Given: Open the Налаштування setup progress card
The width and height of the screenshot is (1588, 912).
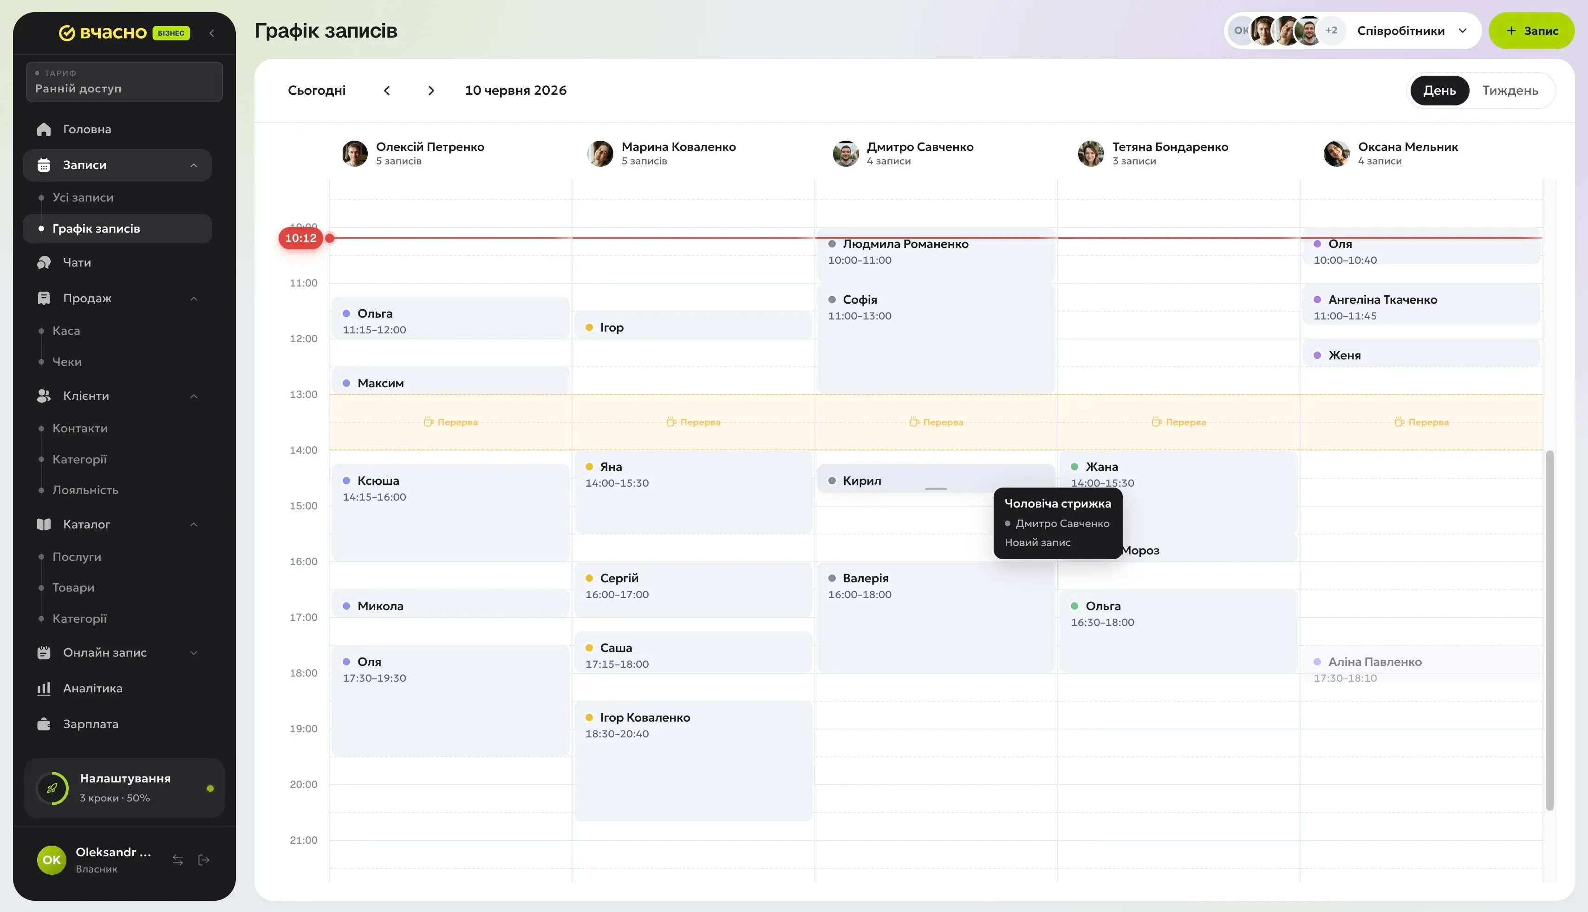Looking at the screenshot, I should click(x=124, y=788).
